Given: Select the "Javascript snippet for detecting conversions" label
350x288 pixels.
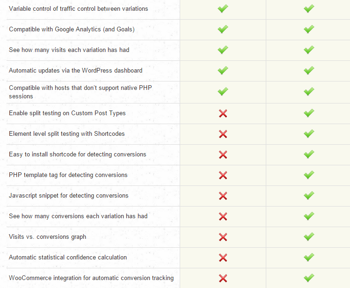Looking at the screenshot, I should tap(68, 196).
